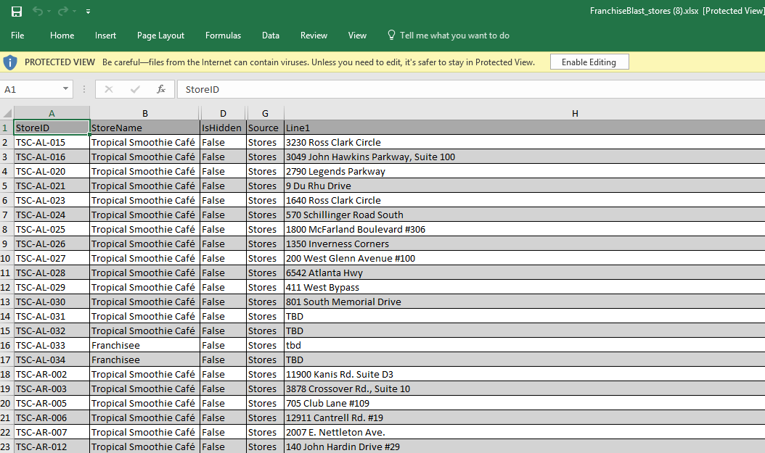The width and height of the screenshot is (765, 453).
Task: Switch to the View tab
Action: tap(357, 36)
